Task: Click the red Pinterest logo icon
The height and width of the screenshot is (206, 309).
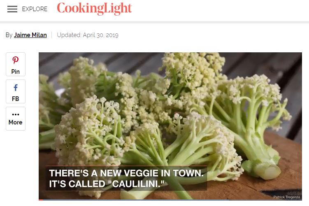Action: click(x=16, y=60)
